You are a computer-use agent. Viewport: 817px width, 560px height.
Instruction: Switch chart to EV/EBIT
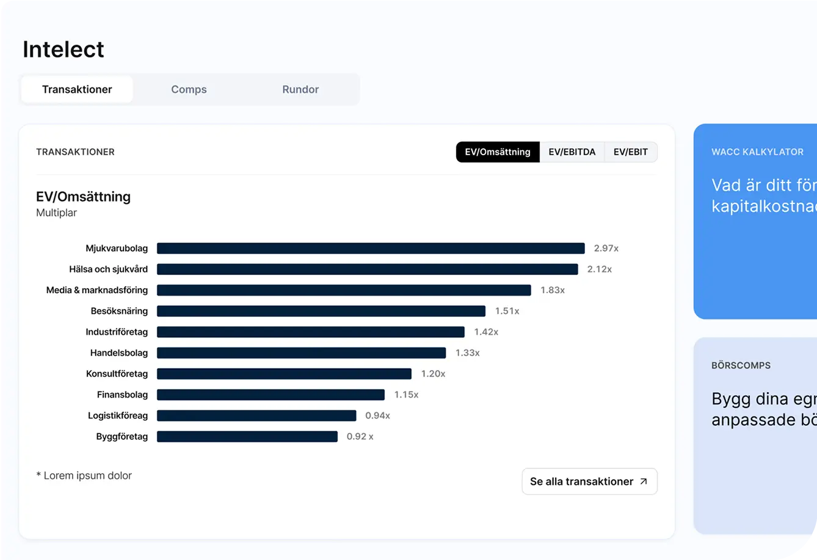tap(630, 152)
